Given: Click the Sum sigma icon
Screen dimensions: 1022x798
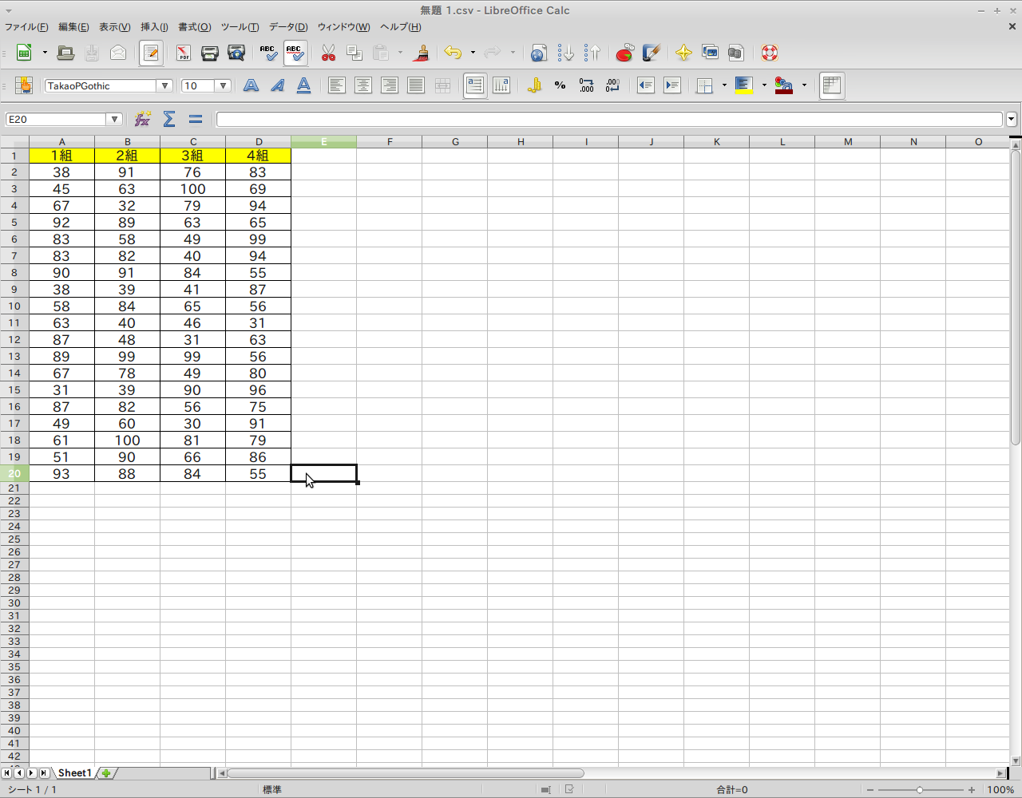Looking at the screenshot, I should [x=169, y=119].
